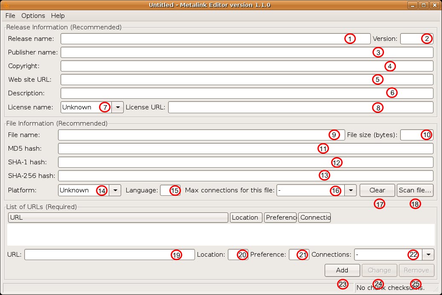Focus the SHA-1 hash field
Viewport: 442px width, 295px height.
(245, 162)
